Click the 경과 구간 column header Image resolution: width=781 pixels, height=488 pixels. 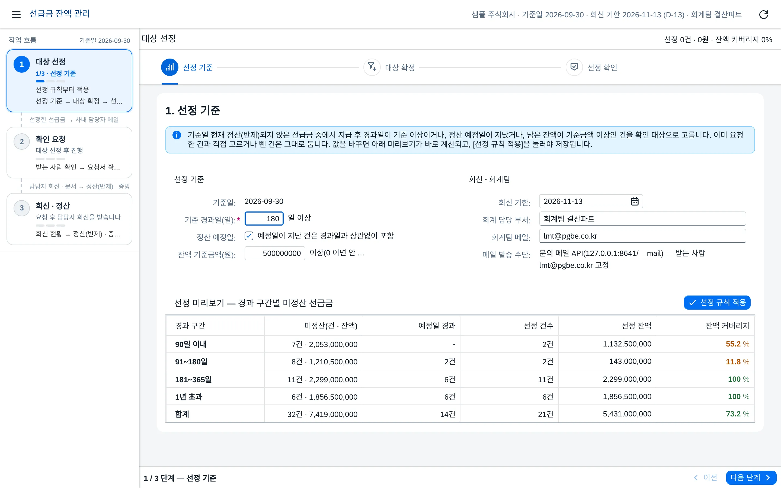point(215,326)
